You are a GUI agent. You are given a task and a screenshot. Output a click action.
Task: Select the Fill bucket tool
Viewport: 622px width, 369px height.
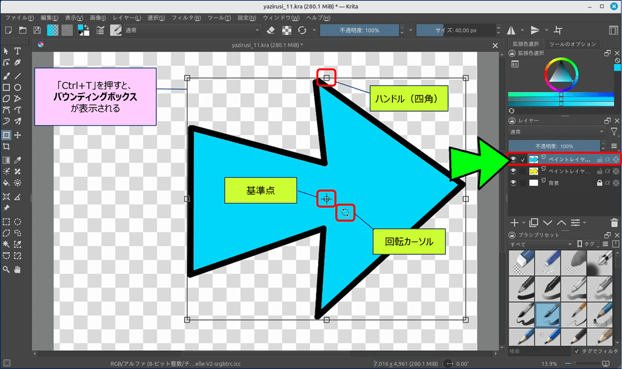click(6, 182)
